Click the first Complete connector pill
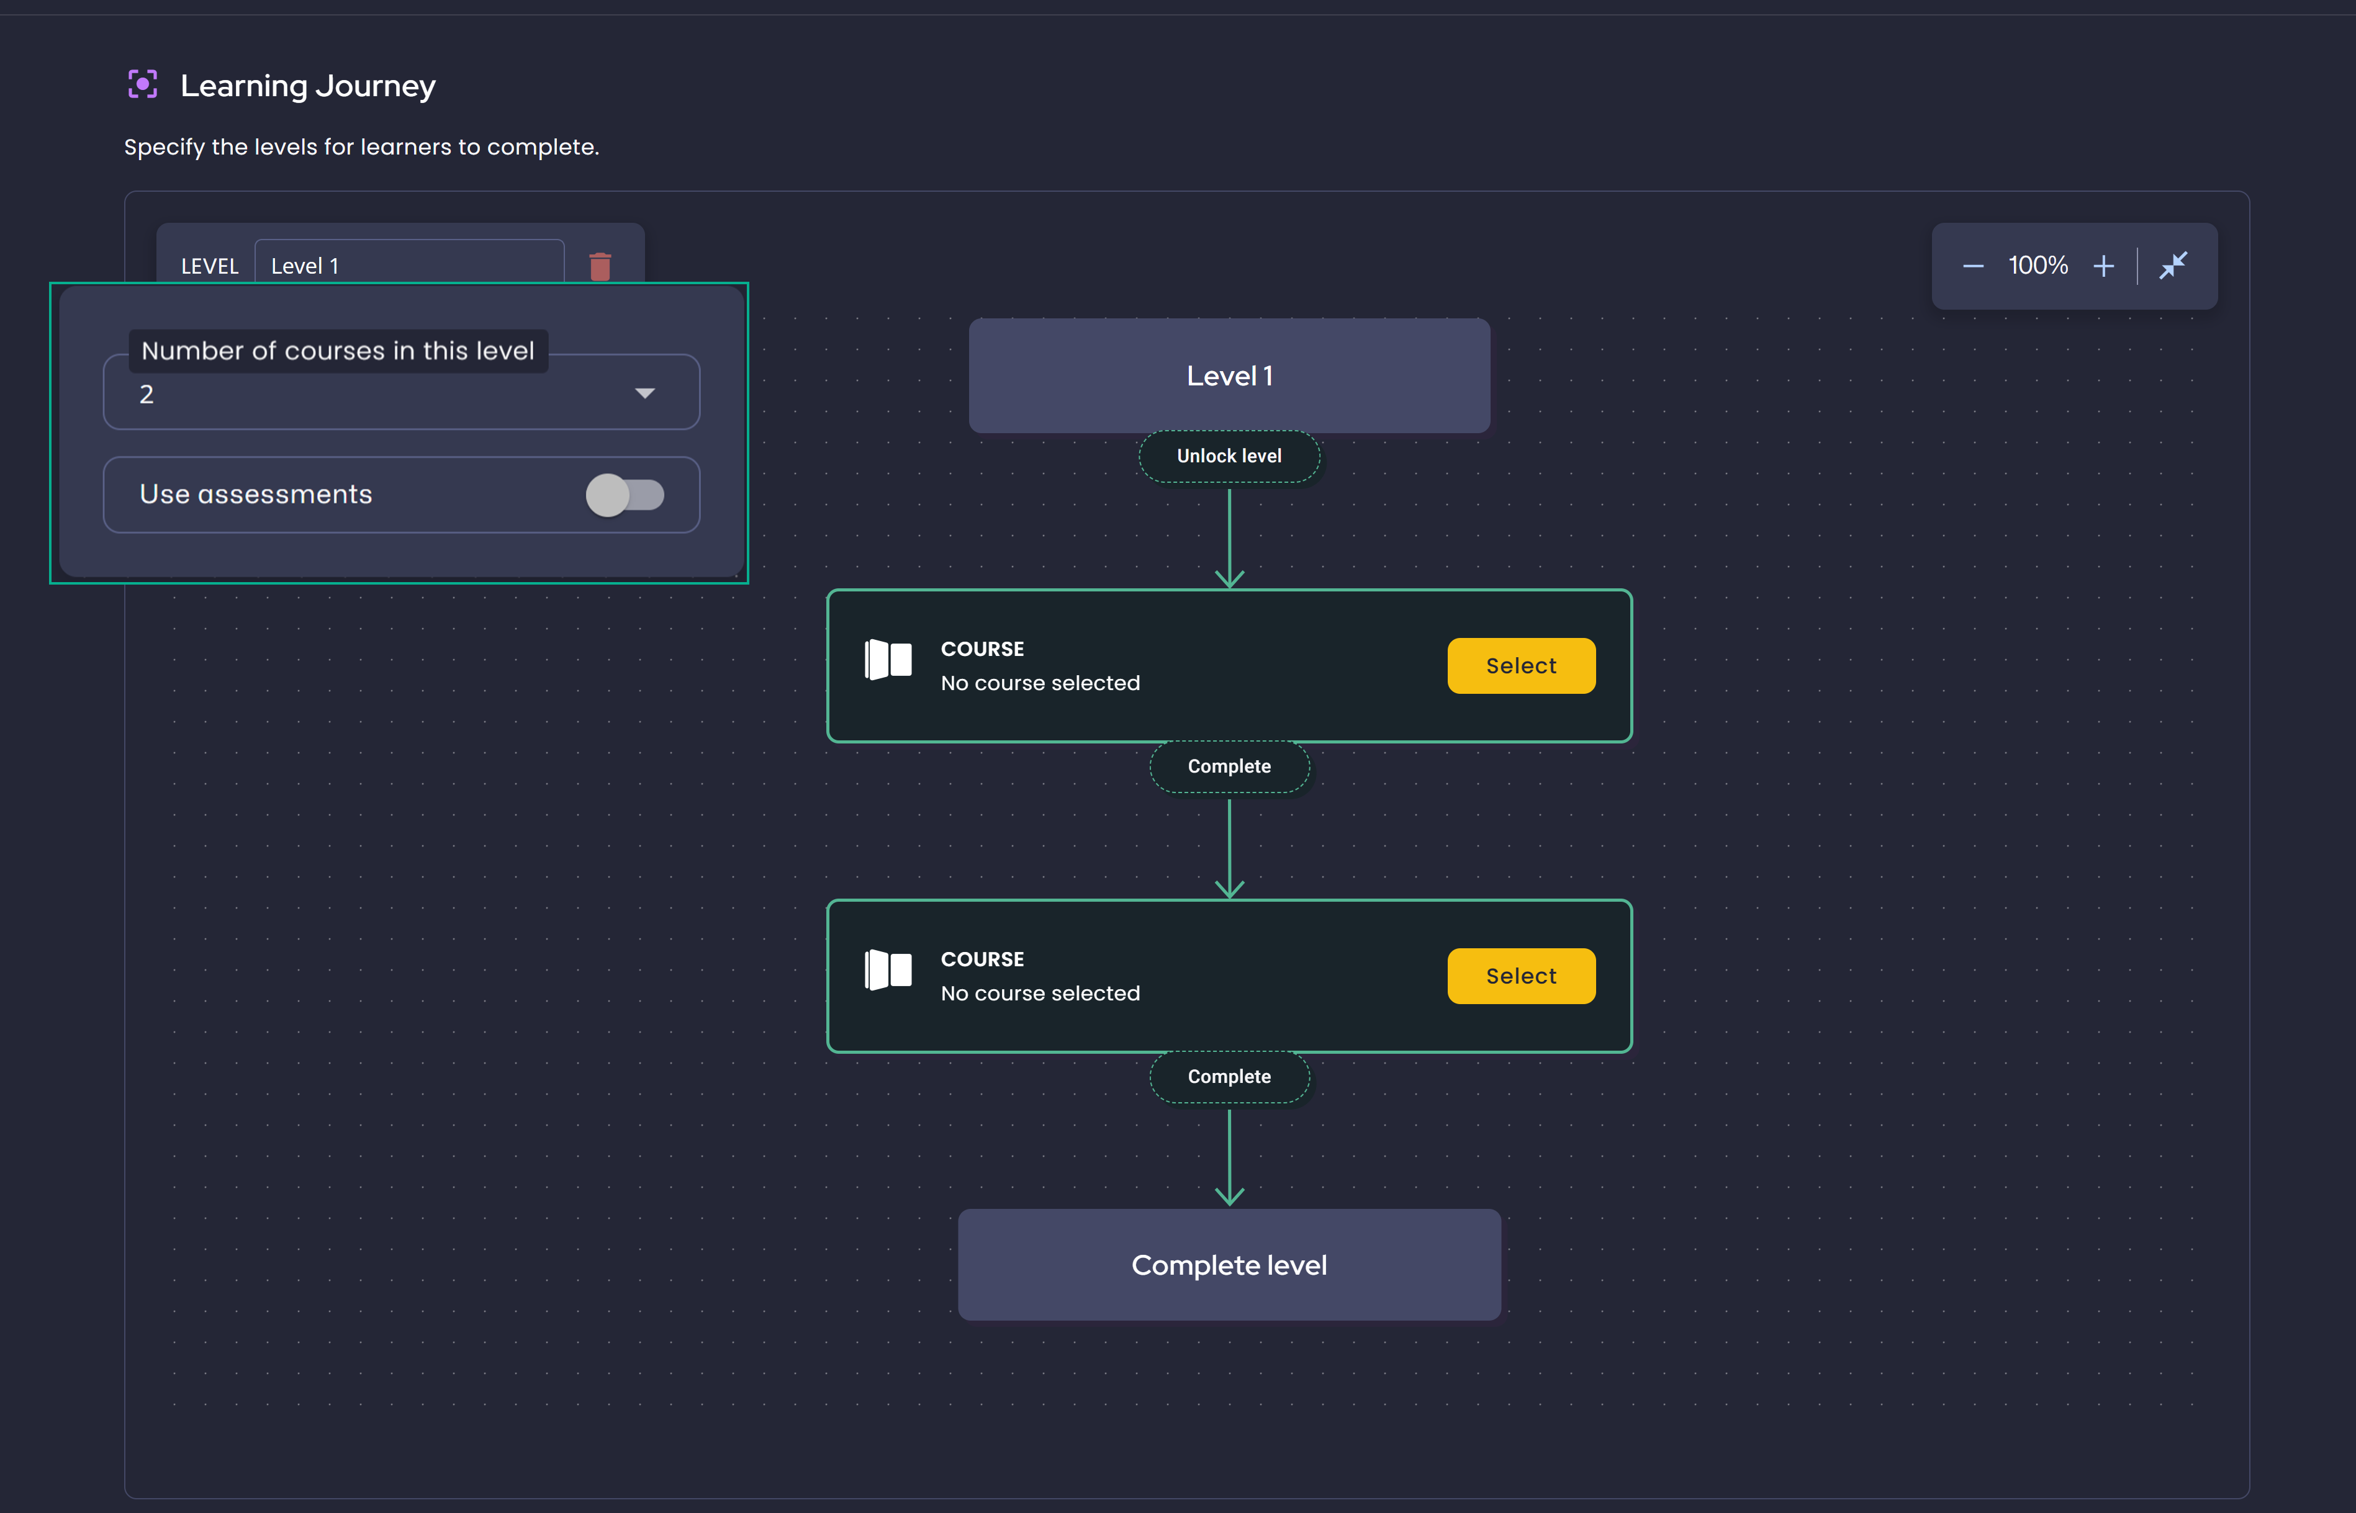Viewport: 2356px width, 1513px height. point(1229,766)
